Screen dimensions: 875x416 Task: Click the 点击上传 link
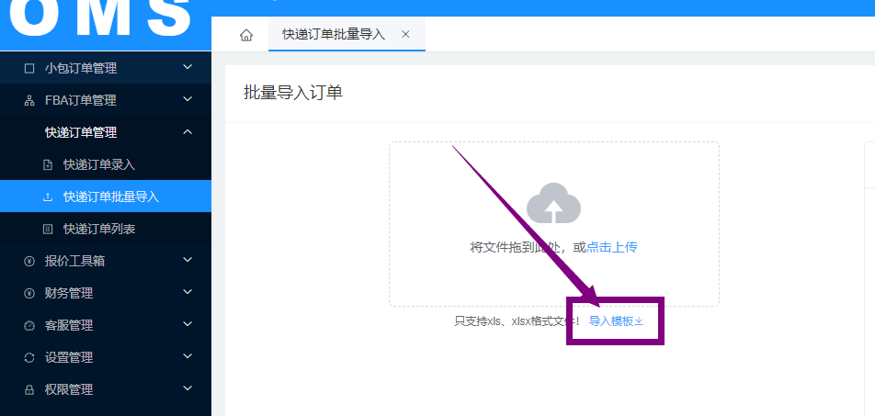pyautogui.click(x=611, y=247)
